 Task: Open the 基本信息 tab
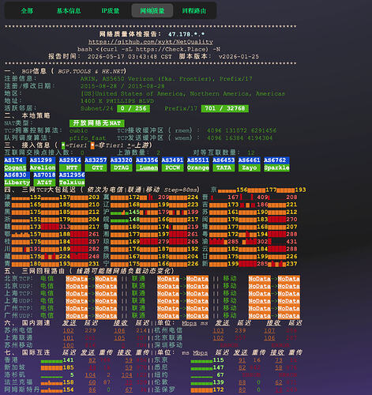[x=69, y=11]
